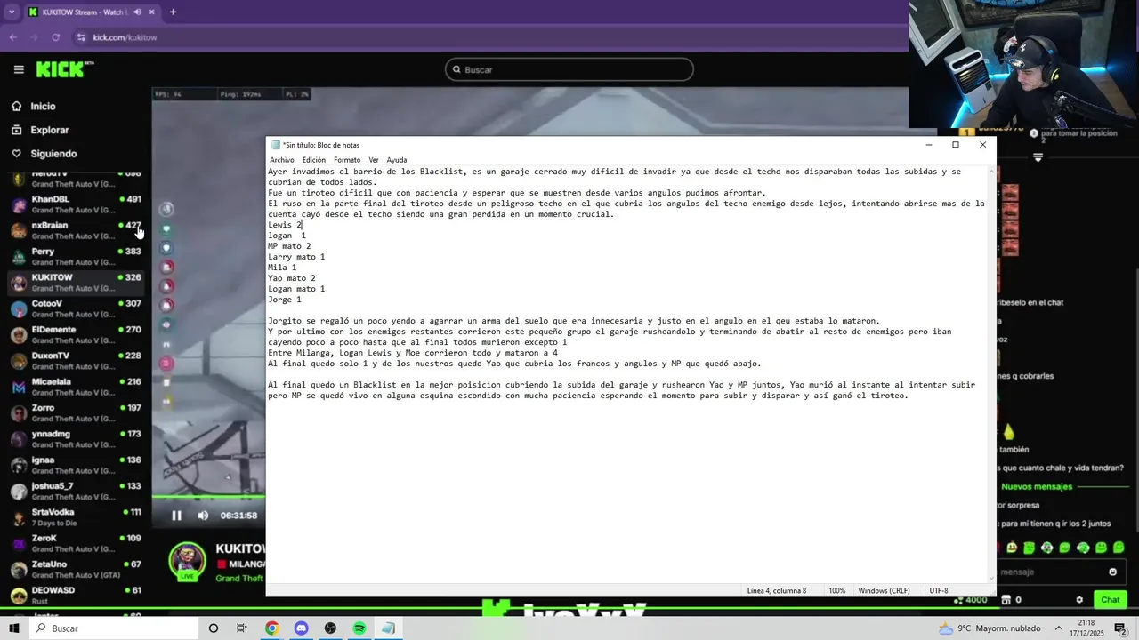Open a new browser tab
1139x640 pixels.
(173, 12)
